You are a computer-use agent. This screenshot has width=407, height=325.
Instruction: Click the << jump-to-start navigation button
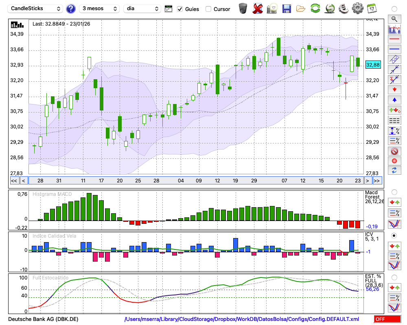tap(14, 181)
